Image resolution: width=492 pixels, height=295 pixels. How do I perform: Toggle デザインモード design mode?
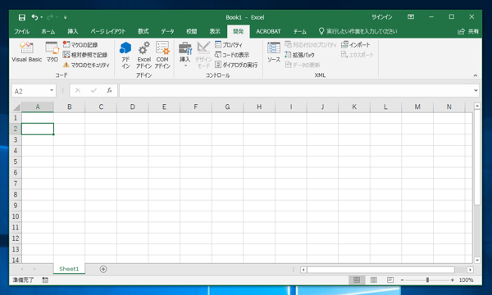[x=203, y=55]
